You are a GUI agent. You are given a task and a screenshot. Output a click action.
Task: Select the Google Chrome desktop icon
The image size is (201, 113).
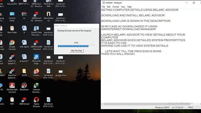(12, 45)
